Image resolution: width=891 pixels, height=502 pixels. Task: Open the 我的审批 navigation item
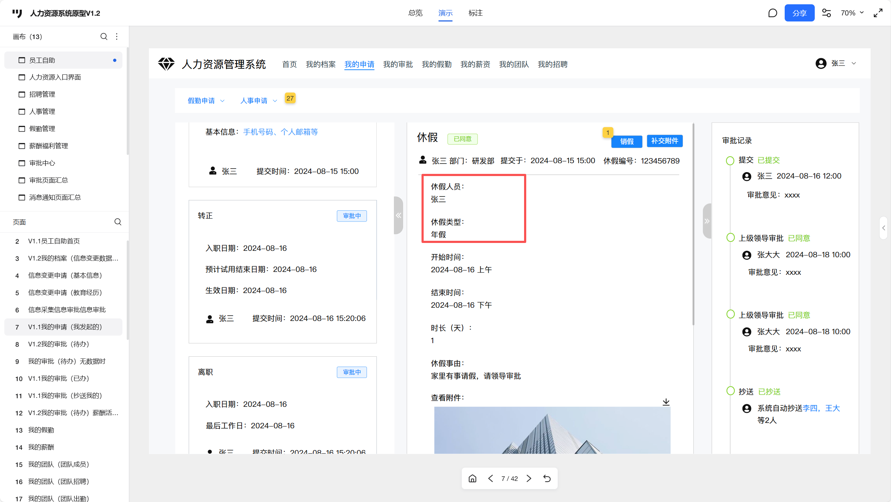pyautogui.click(x=398, y=64)
